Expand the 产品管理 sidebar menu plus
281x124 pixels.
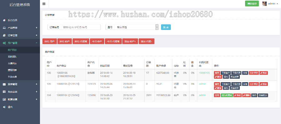pos(37,28)
